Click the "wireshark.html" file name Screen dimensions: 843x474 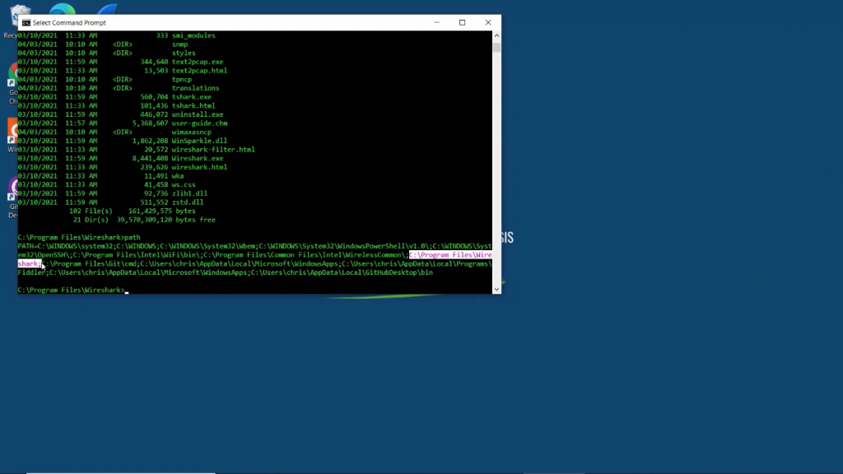point(199,167)
